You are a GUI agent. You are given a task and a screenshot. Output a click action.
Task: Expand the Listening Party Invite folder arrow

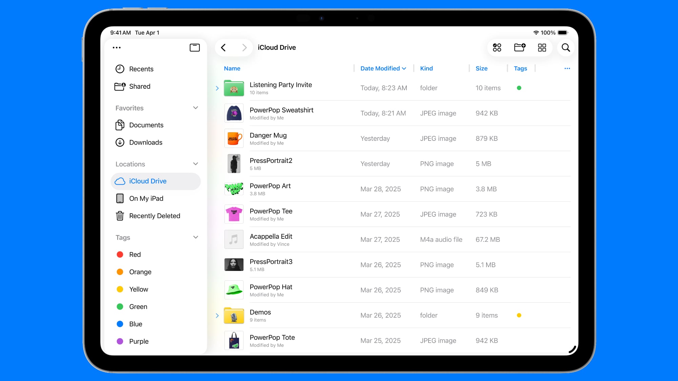tap(217, 88)
